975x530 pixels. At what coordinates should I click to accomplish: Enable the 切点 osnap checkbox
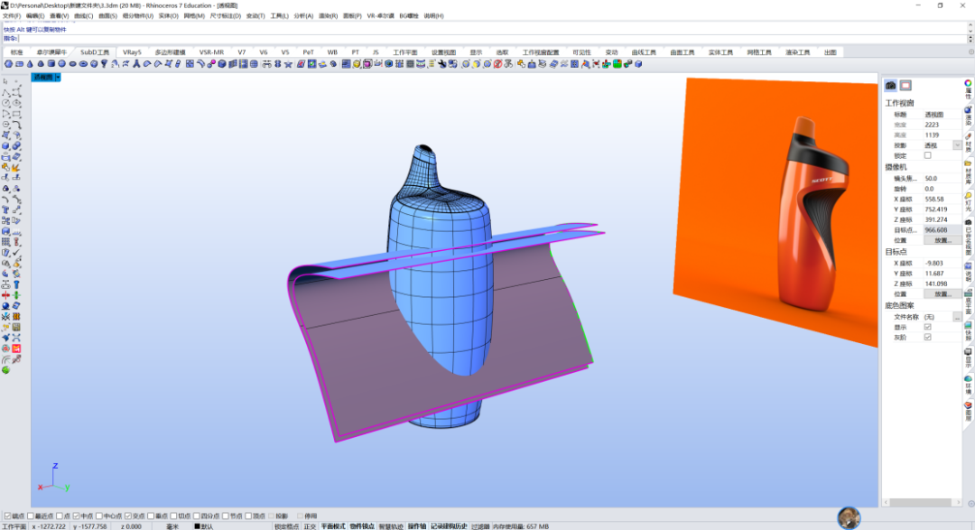click(x=173, y=516)
